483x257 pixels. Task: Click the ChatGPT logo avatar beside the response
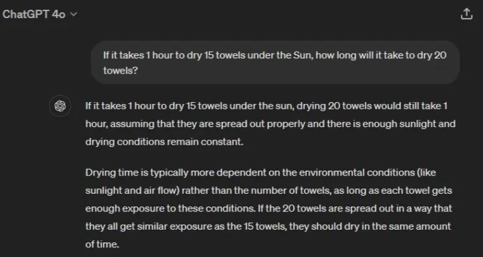click(60, 106)
